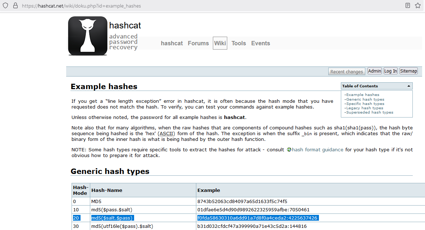Click the hashcat site title text
Image resolution: width=425 pixels, height=230 pixels.
125,26
